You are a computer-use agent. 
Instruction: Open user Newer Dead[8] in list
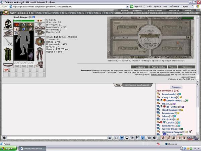[172, 129]
